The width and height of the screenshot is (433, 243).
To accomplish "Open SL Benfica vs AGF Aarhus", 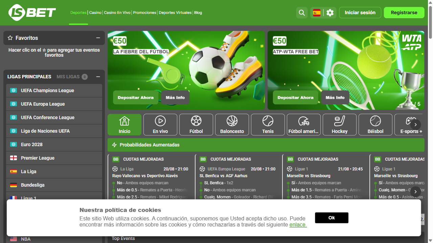I will click(223, 176).
